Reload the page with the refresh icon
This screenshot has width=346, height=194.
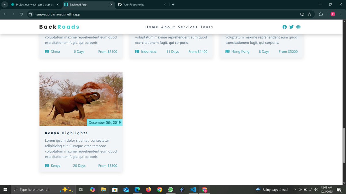point(21,14)
